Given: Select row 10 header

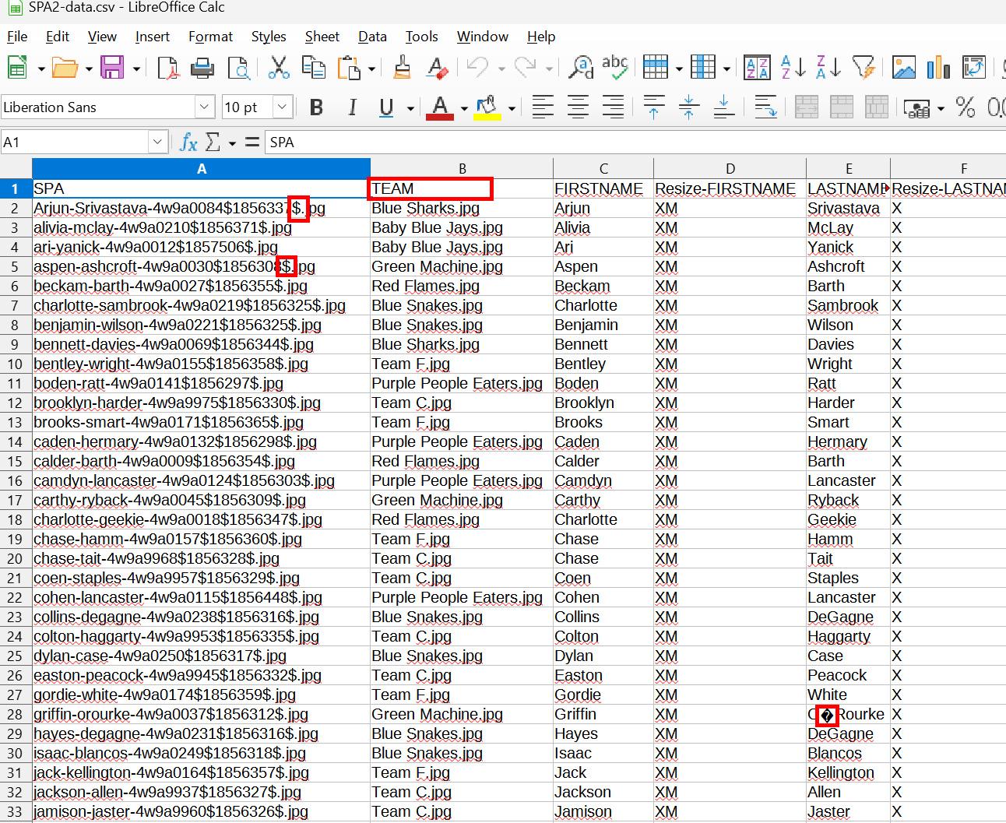Looking at the screenshot, I should click(16, 364).
